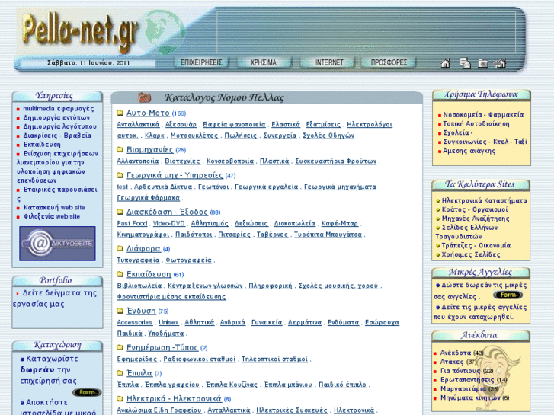Open the Δερμάτινα link
Viewport: 554px width, 415px height.
point(305,322)
